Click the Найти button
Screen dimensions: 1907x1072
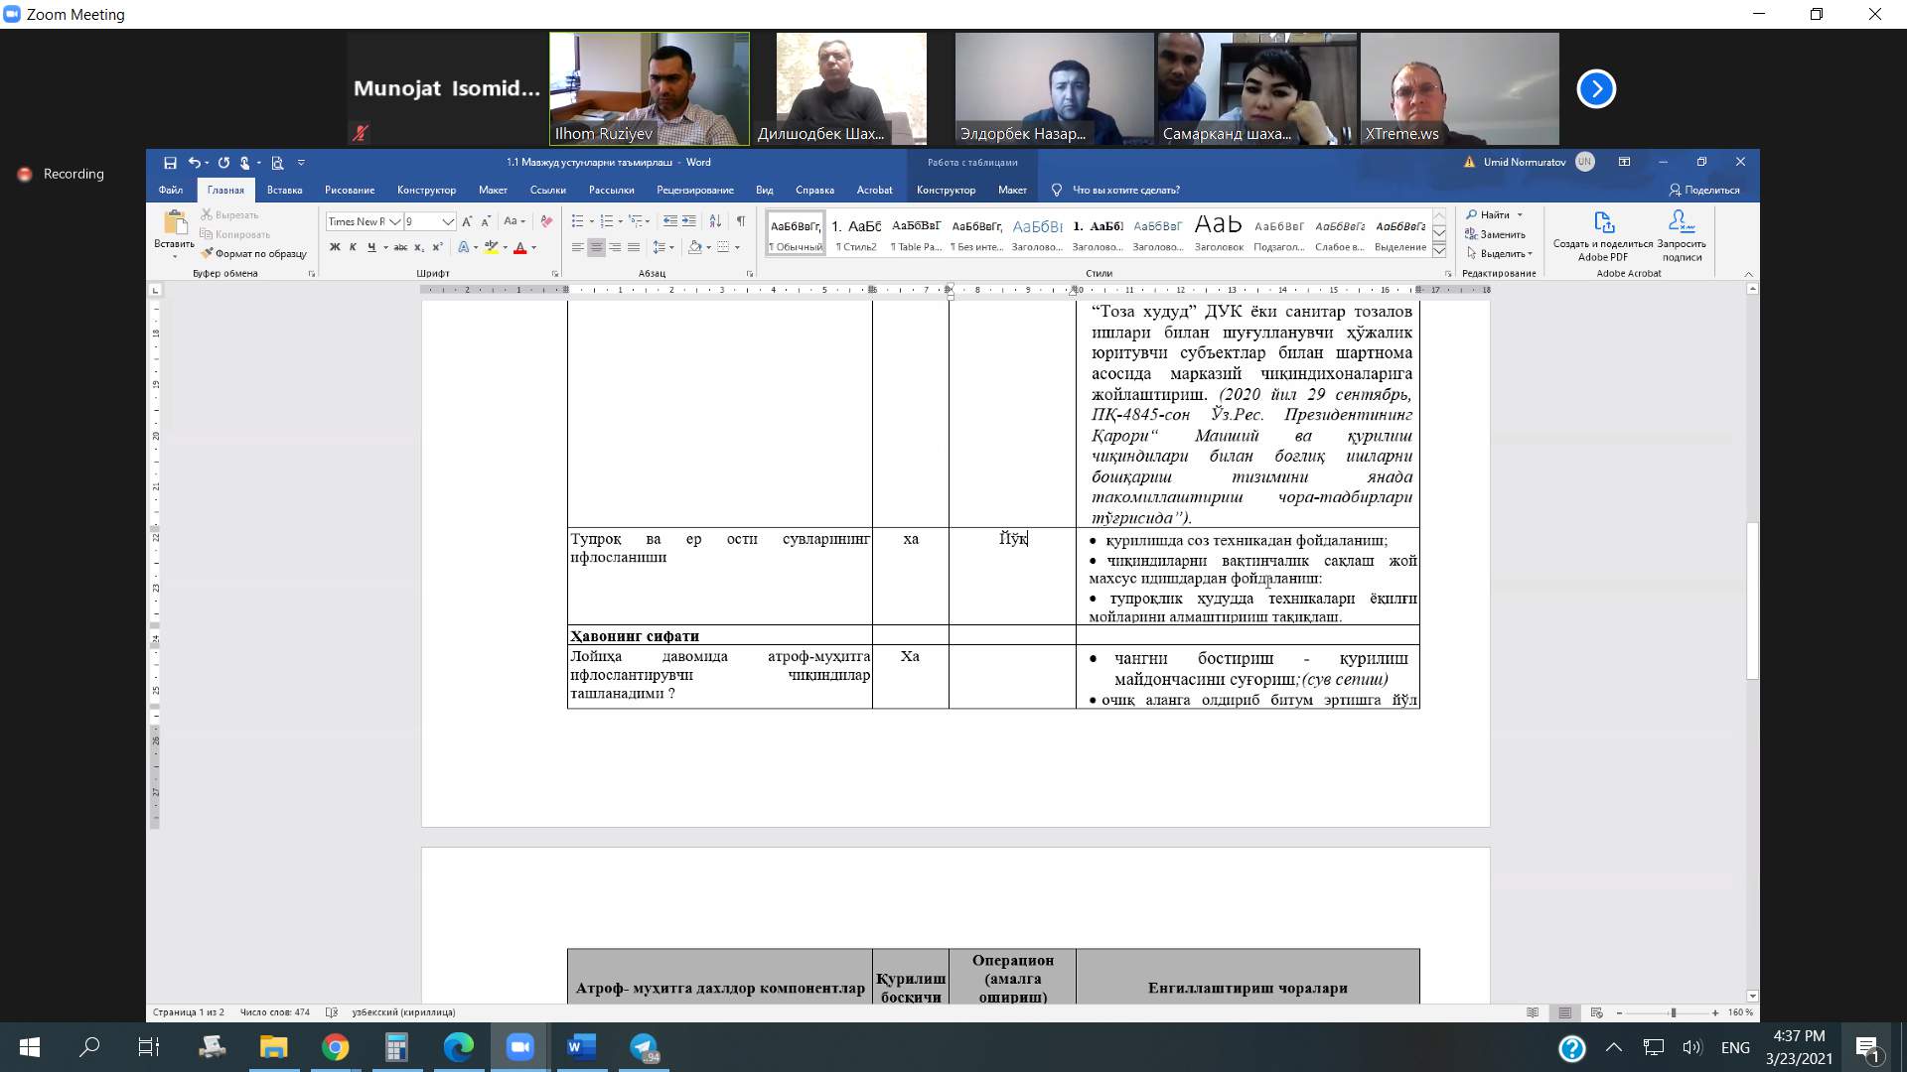1494,214
